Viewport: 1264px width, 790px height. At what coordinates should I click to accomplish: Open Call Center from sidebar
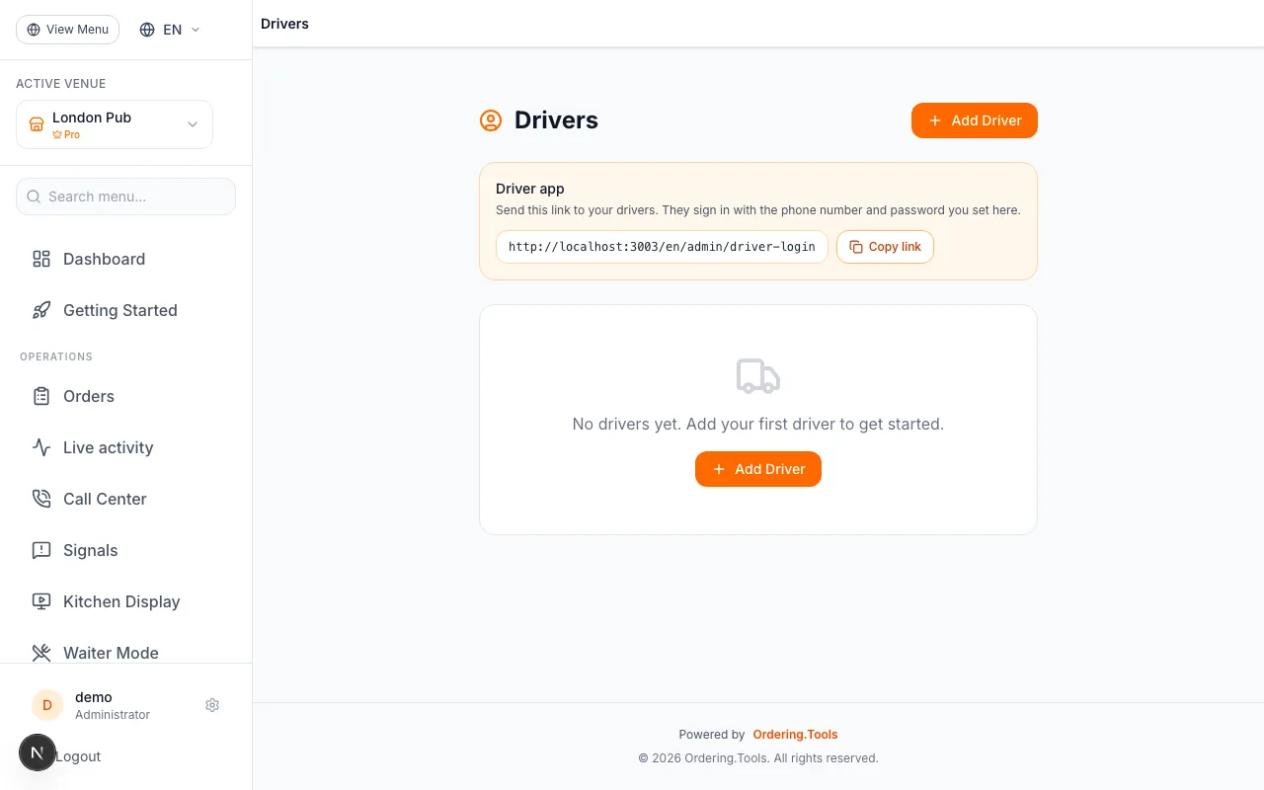(126, 499)
